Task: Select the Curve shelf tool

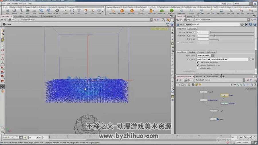Action: click(x=65, y=11)
